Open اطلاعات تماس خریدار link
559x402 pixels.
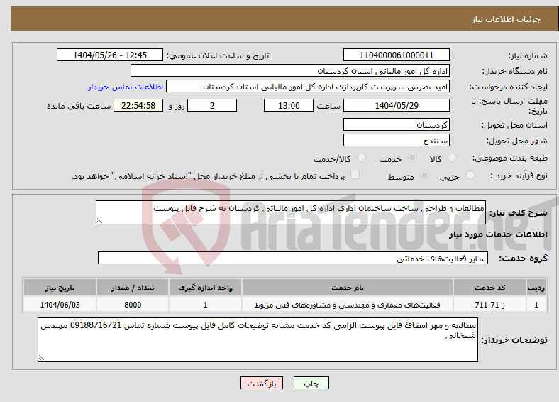126,87
